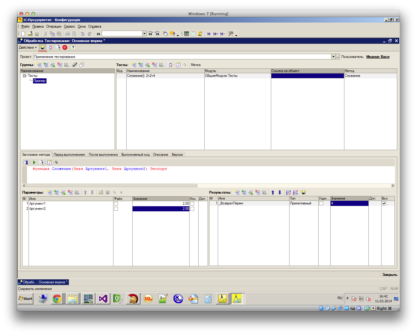
Task: Open Google Chrome in the taskbar
Action: 57,299
